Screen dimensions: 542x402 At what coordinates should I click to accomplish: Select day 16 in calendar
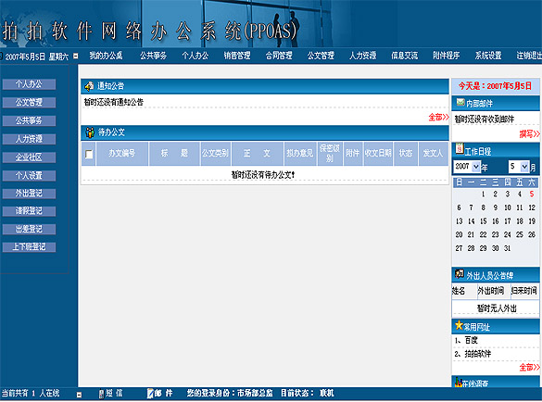click(496, 221)
